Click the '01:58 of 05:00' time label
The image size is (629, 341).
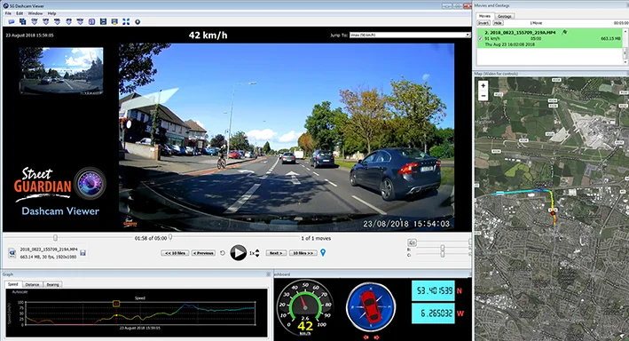151,238
